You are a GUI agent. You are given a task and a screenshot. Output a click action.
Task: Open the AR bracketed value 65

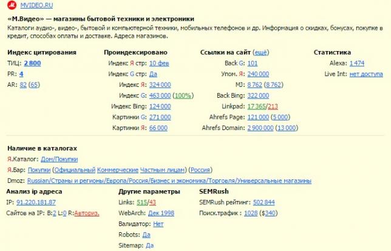coord(34,85)
